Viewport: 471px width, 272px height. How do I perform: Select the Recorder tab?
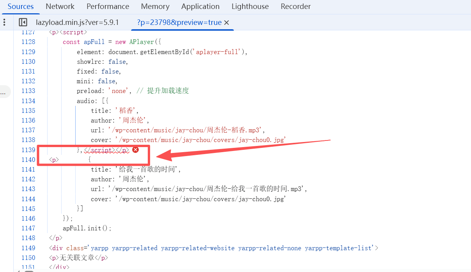point(296,6)
